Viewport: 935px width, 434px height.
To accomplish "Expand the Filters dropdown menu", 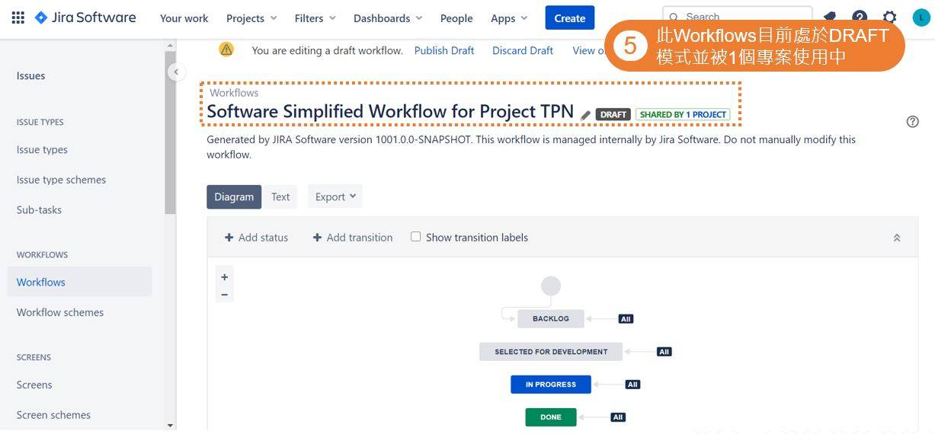I will (x=315, y=18).
